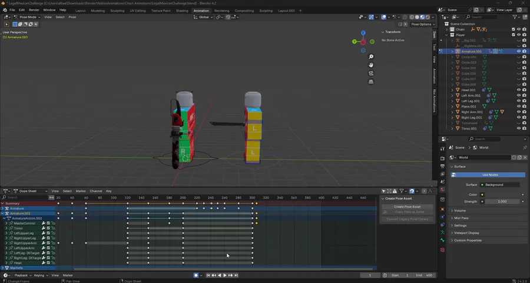Toggle the Chain collection exclude checkbox
The width and height of the screenshot is (530, 283).
point(514,29)
